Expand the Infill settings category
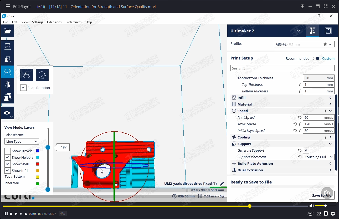339x219 pixels. coord(282,98)
